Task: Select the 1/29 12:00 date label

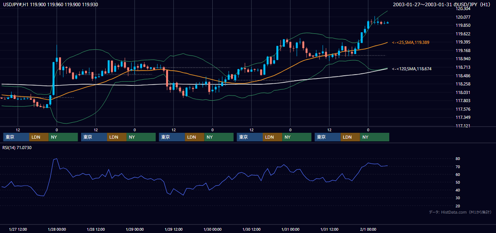Action: 174,230
